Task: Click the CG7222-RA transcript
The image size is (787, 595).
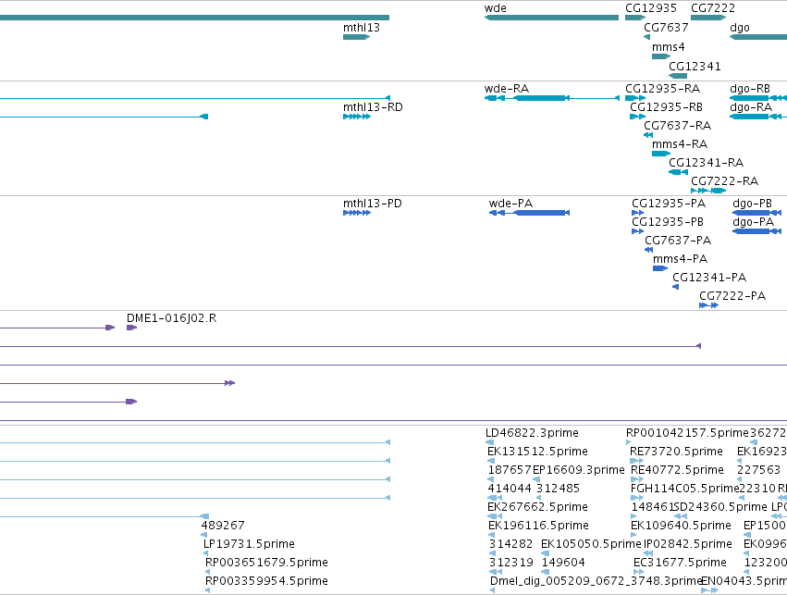Action: [708, 191]
